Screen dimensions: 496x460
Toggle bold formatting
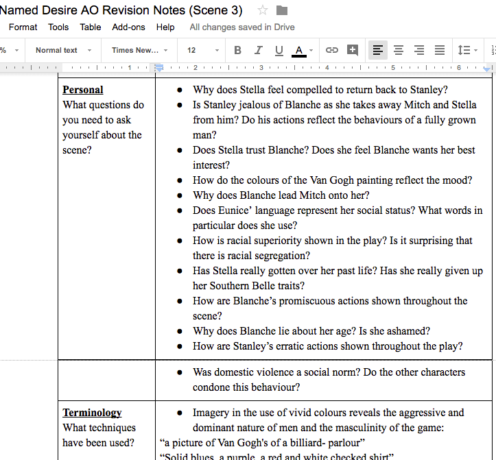(x=237, y=50)
